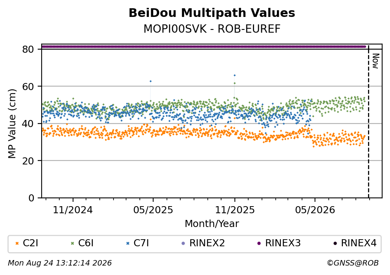
Task: Click the green C6I legend marker
Action: [73, 244]
